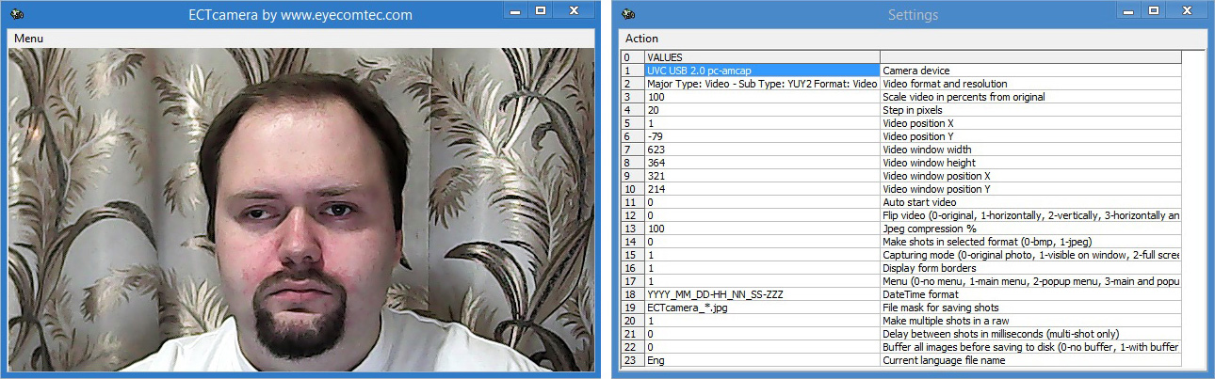This screenshot has width=1215, height=379.
Task: Select the Flip video value cell
Action: (762, 215)
